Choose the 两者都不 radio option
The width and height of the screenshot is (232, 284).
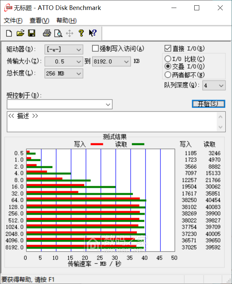point(168,75)
